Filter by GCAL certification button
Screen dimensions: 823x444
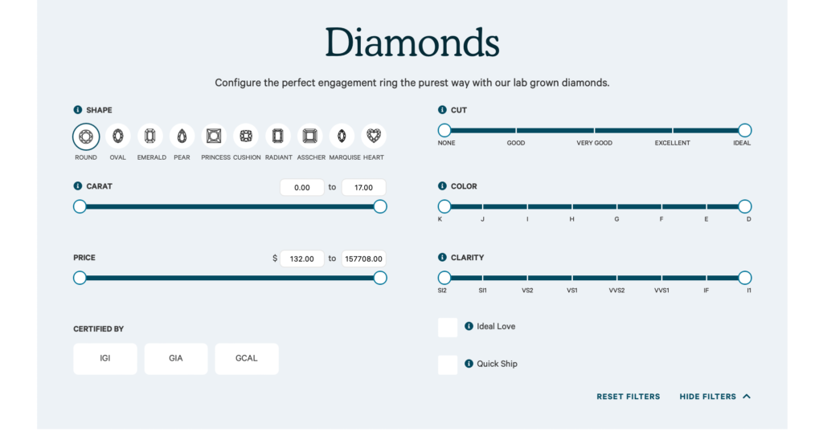tap(247, 359)
